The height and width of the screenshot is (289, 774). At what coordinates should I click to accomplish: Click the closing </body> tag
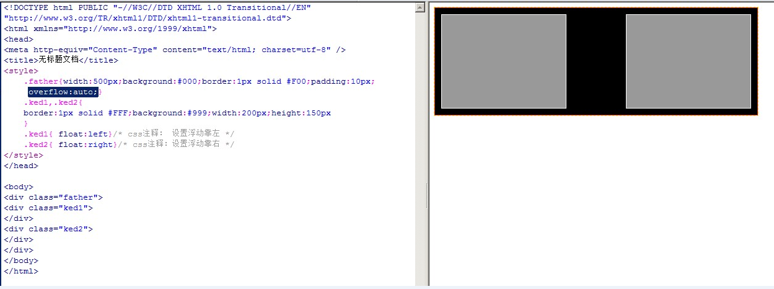click(21, 260)
